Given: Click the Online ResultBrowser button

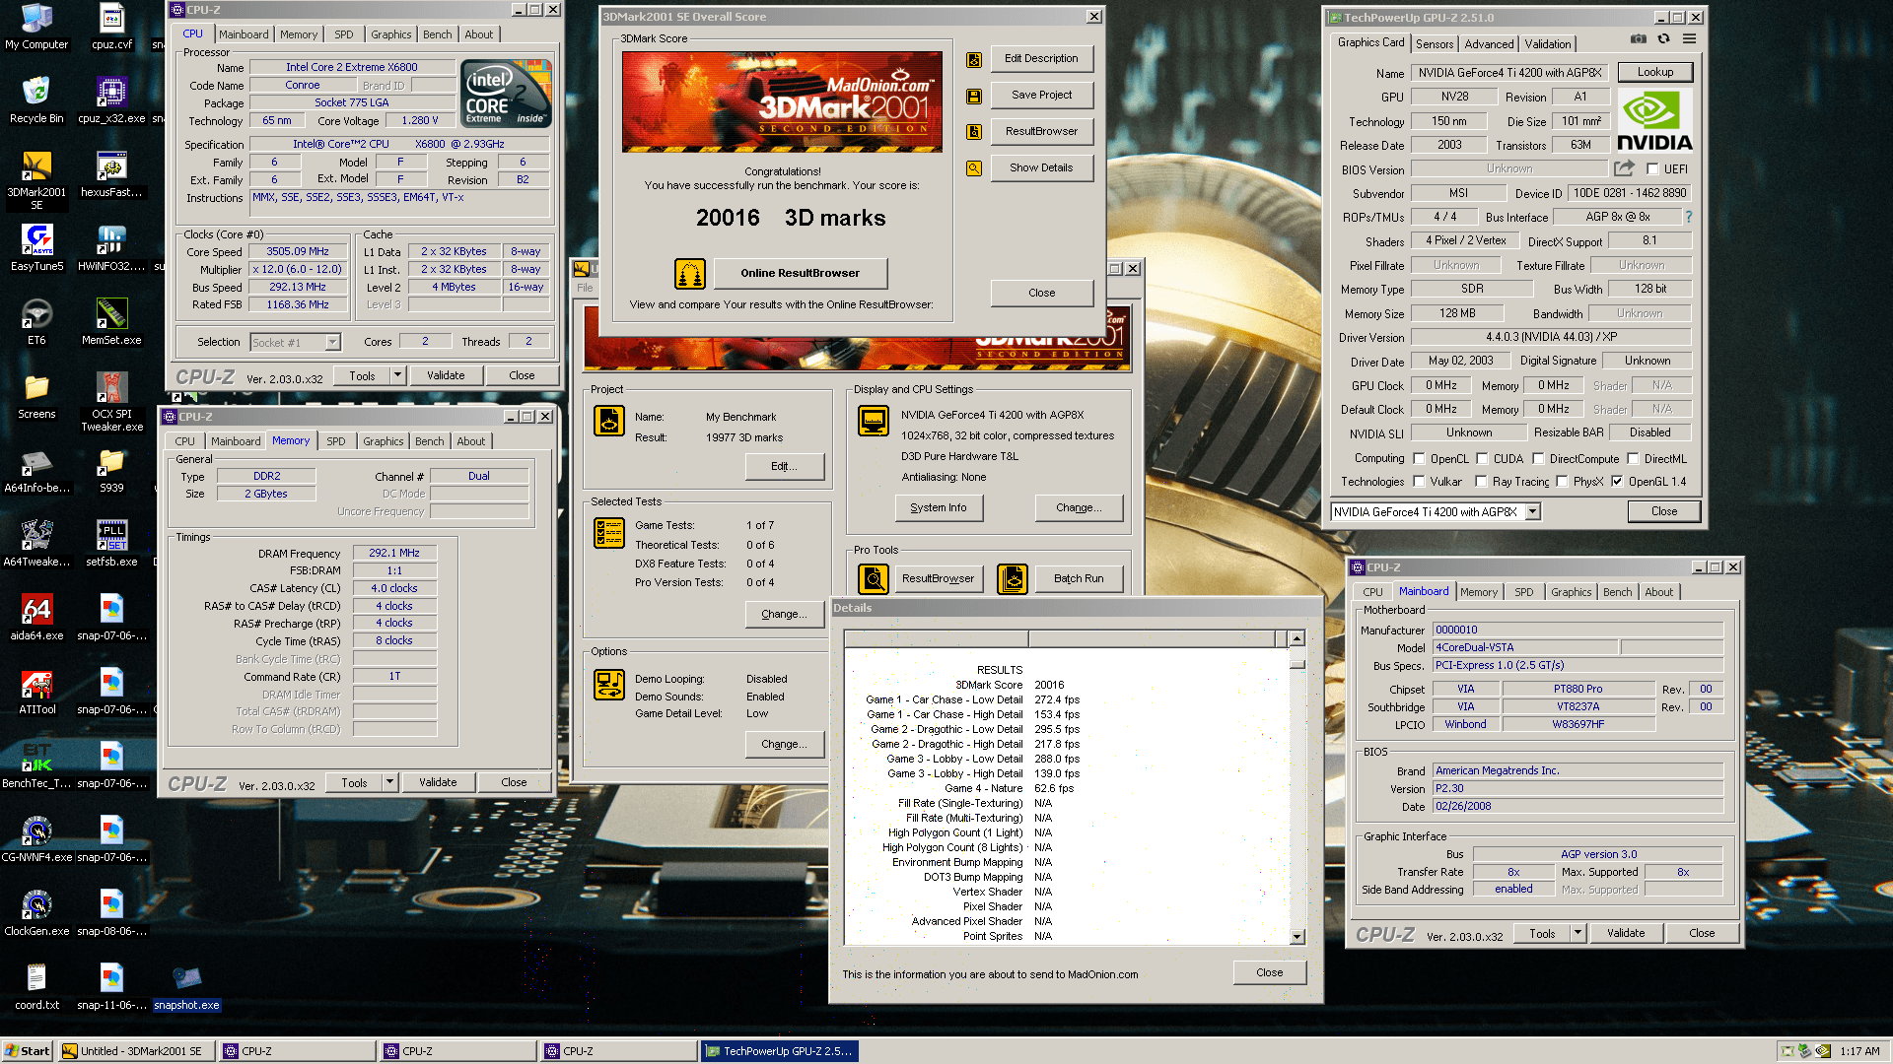Looking at the screenshot, I should coord(801,273).
